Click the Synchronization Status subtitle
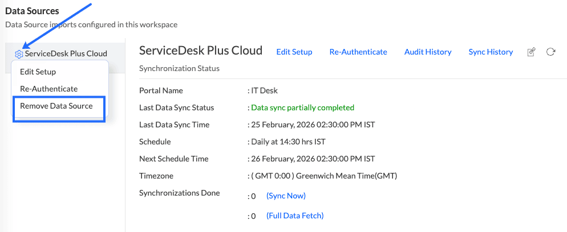This screenshot has height=232, width=567. (x=179, y=68)
